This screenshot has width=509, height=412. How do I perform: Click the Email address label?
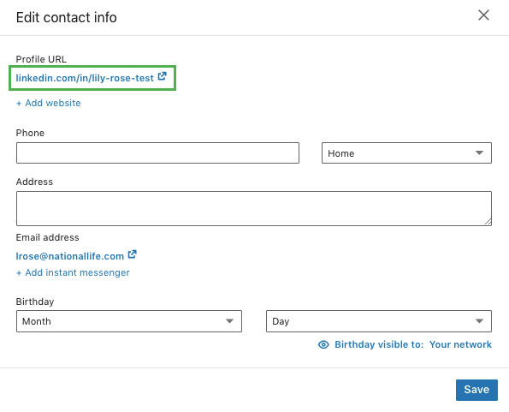coord(47,237)
